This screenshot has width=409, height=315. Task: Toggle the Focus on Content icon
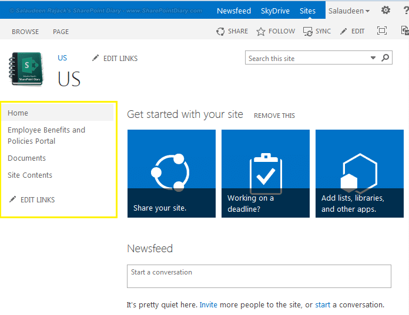point(382,31)
